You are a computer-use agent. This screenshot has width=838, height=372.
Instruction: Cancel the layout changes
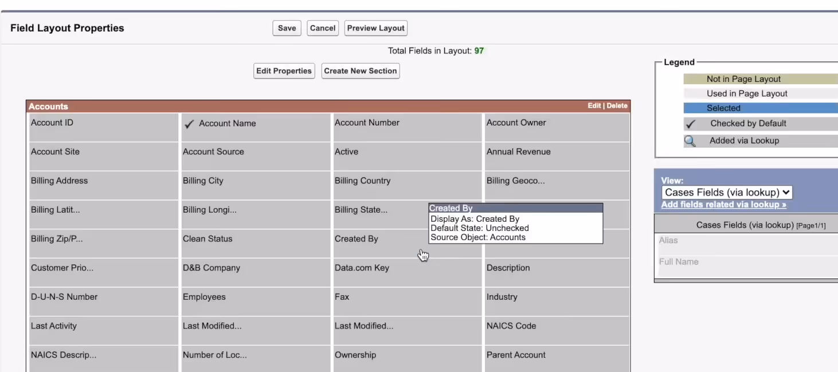point(322,28)
